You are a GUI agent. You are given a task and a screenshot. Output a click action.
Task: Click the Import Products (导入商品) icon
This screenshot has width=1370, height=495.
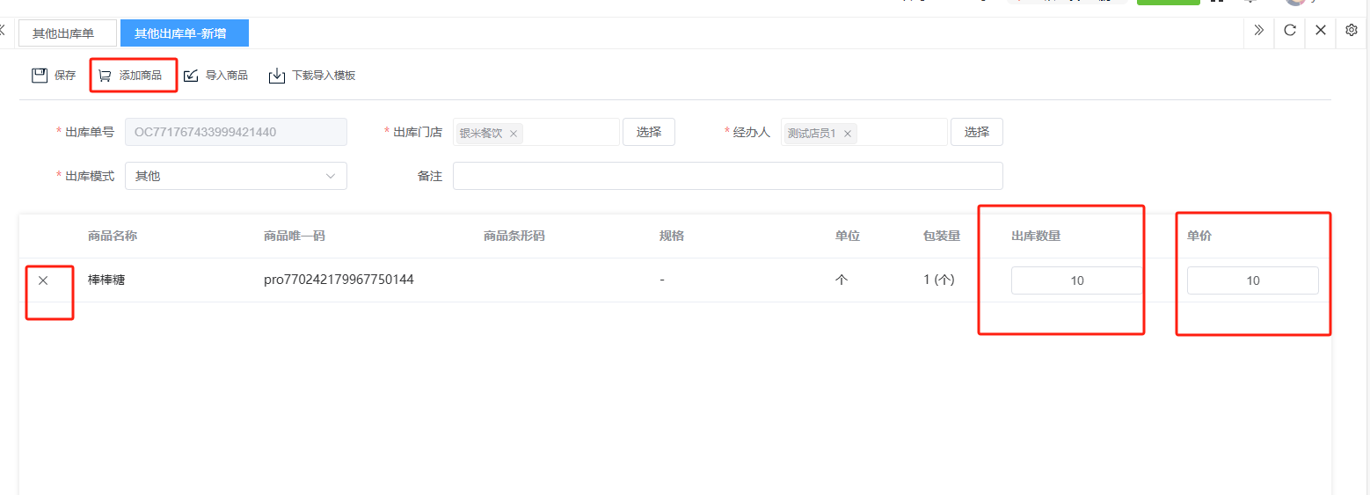click(191, 76)
